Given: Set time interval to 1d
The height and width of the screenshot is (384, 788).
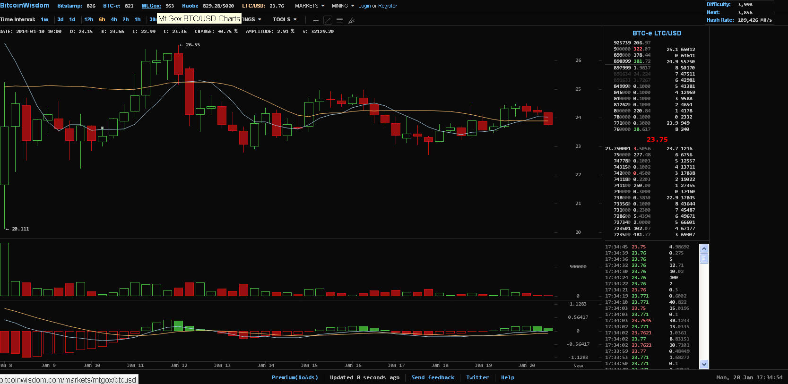Looking at the screenshot, I should click(72, 19).
